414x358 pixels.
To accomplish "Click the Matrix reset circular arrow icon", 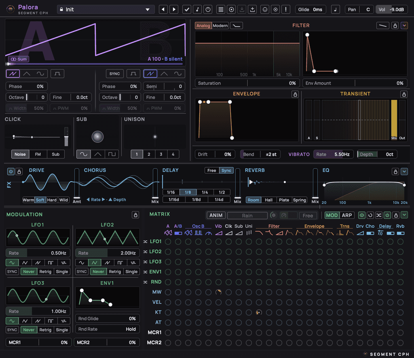I will pos(370,215).
